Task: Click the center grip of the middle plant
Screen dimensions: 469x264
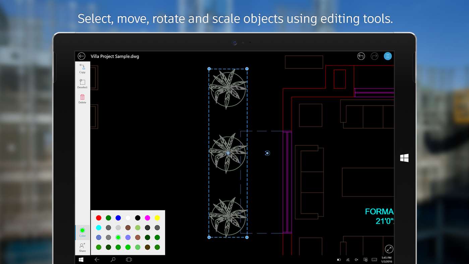Action: tap(228, 153)
